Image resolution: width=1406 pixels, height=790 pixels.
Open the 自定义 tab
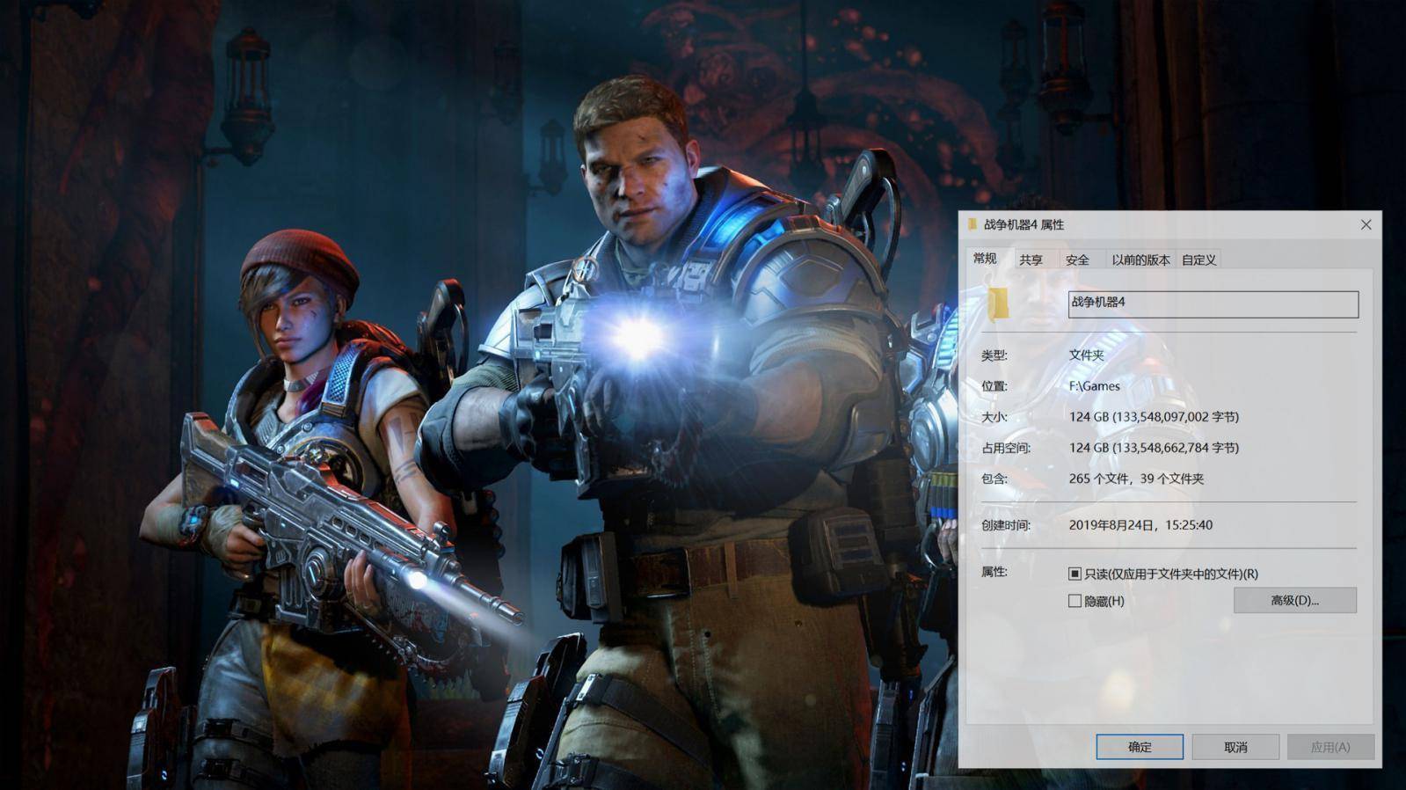(x=1198, y=260)
